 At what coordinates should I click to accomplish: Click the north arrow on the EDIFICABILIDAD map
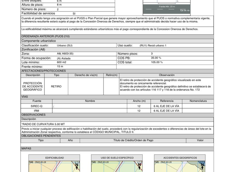pos(77,167)
